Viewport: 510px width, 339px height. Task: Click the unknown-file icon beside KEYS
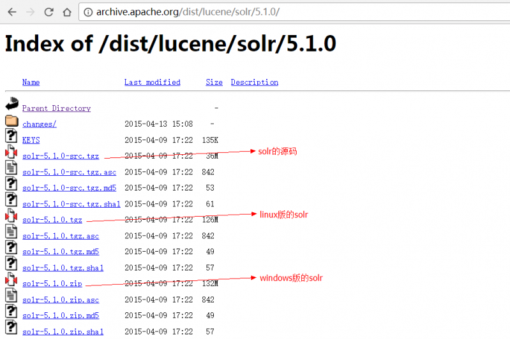pos(11,136)
